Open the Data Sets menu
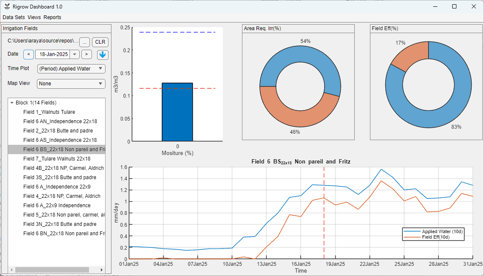The width and height of the screenshot is (484, 276). click(x=13, y=17)
